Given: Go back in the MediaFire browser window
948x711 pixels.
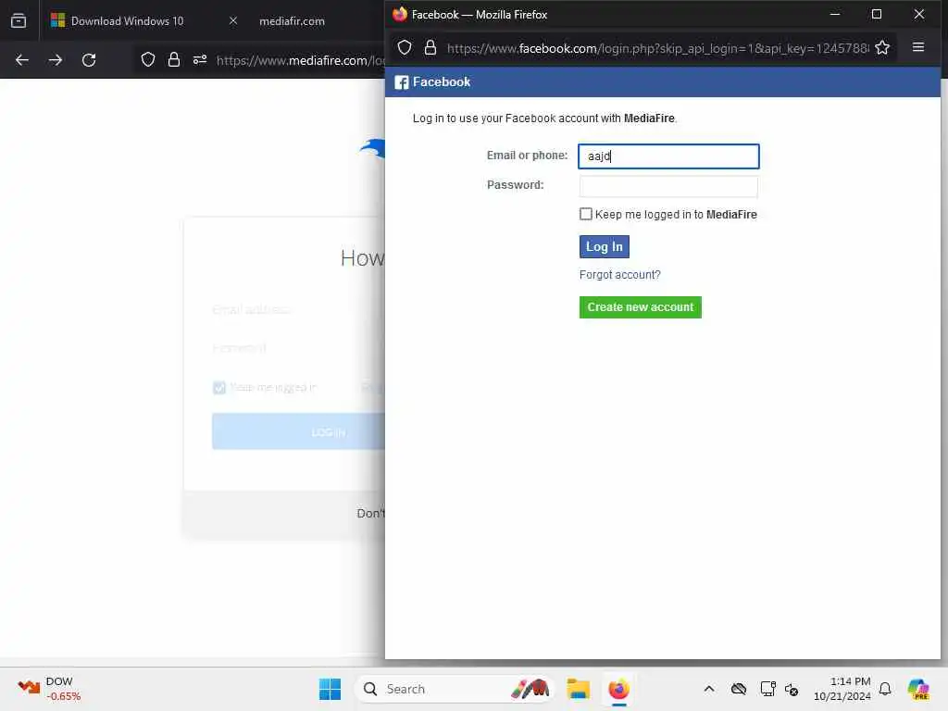Looking at the screenshot, I should (22, 60).
